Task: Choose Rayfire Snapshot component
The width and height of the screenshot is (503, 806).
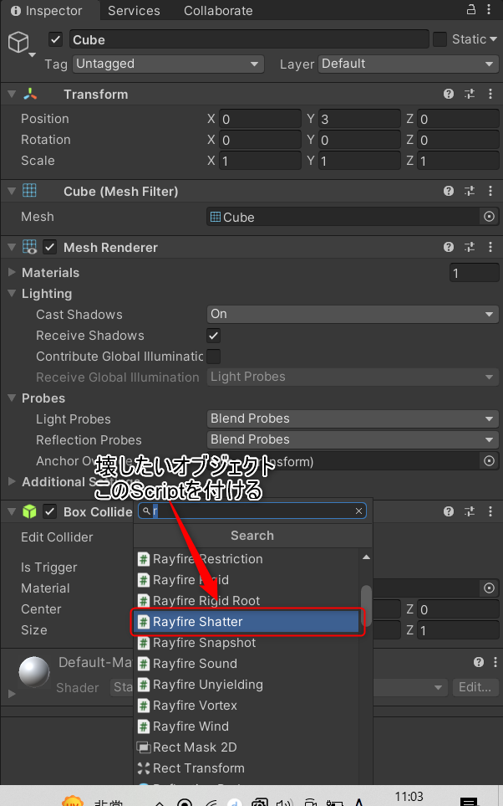Action: (x=246, y=643)
